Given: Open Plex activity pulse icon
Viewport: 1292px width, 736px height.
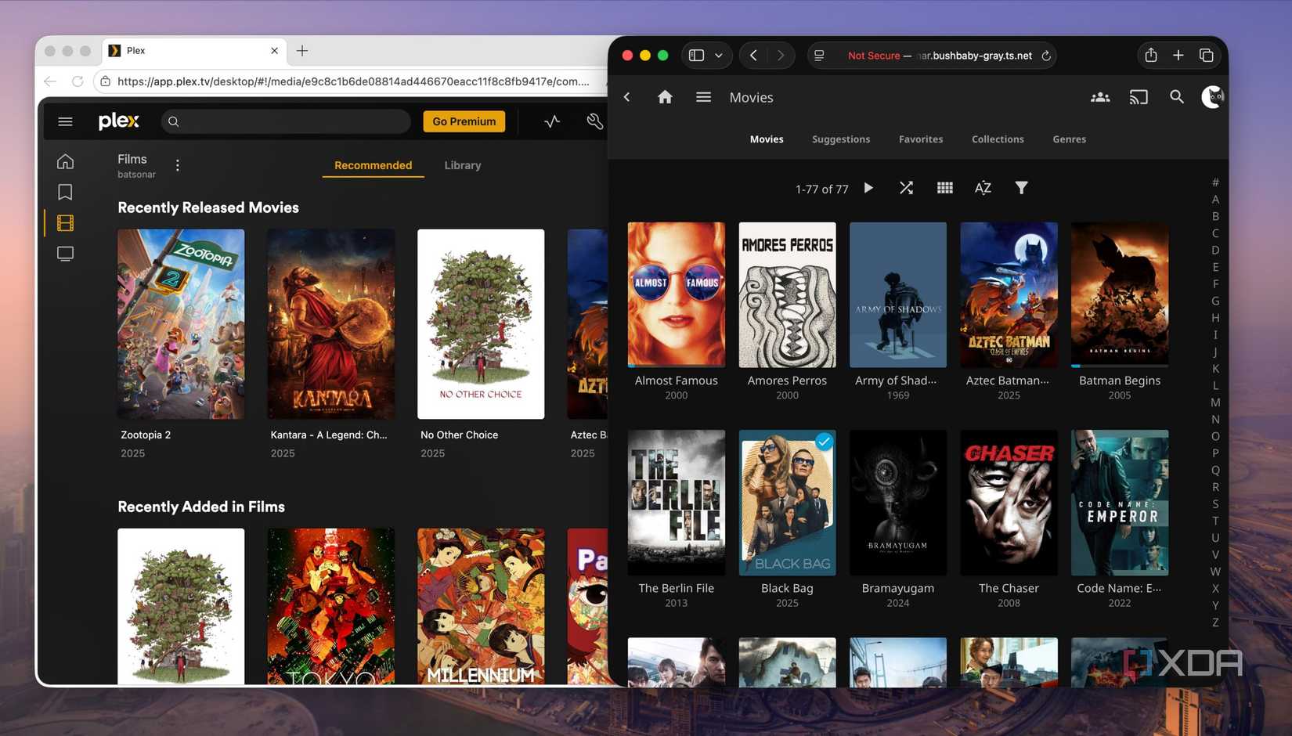Looking at the screenshot, I should tap(552, 121).
